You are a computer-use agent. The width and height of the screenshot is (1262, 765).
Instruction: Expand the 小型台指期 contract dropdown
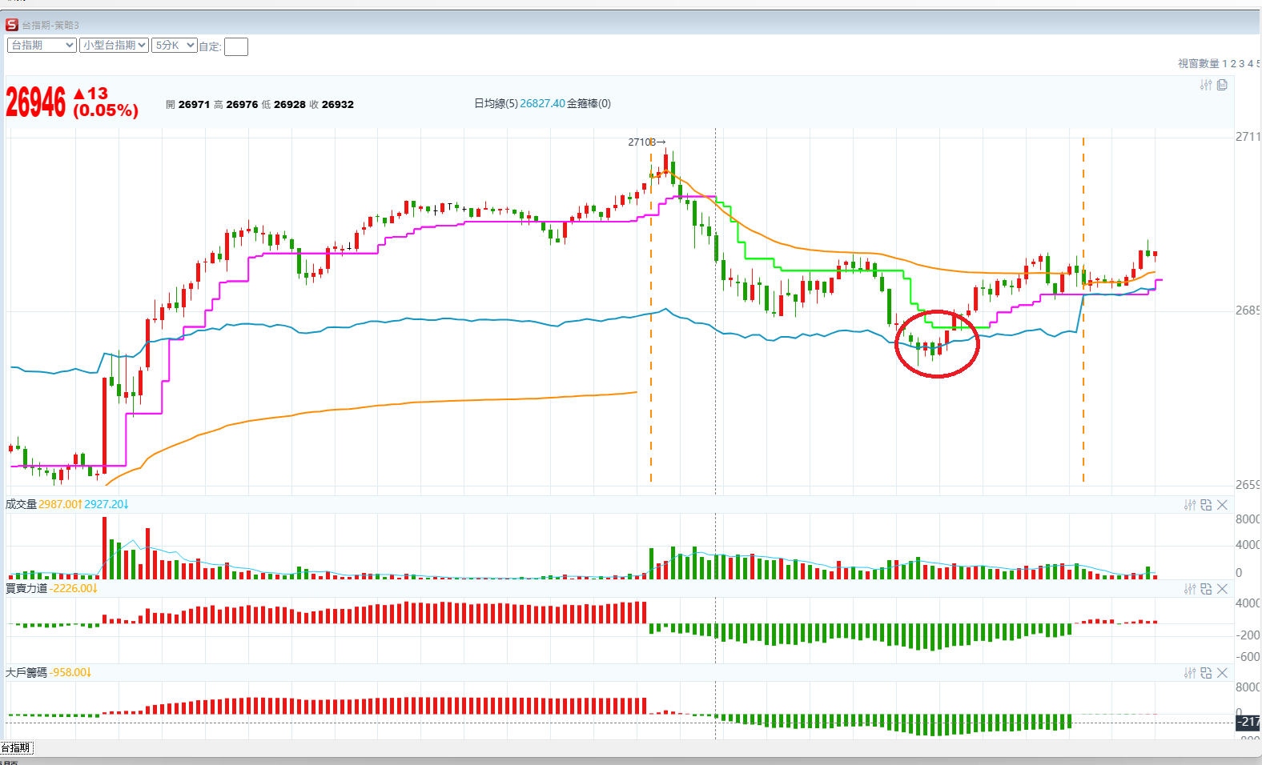115,46
